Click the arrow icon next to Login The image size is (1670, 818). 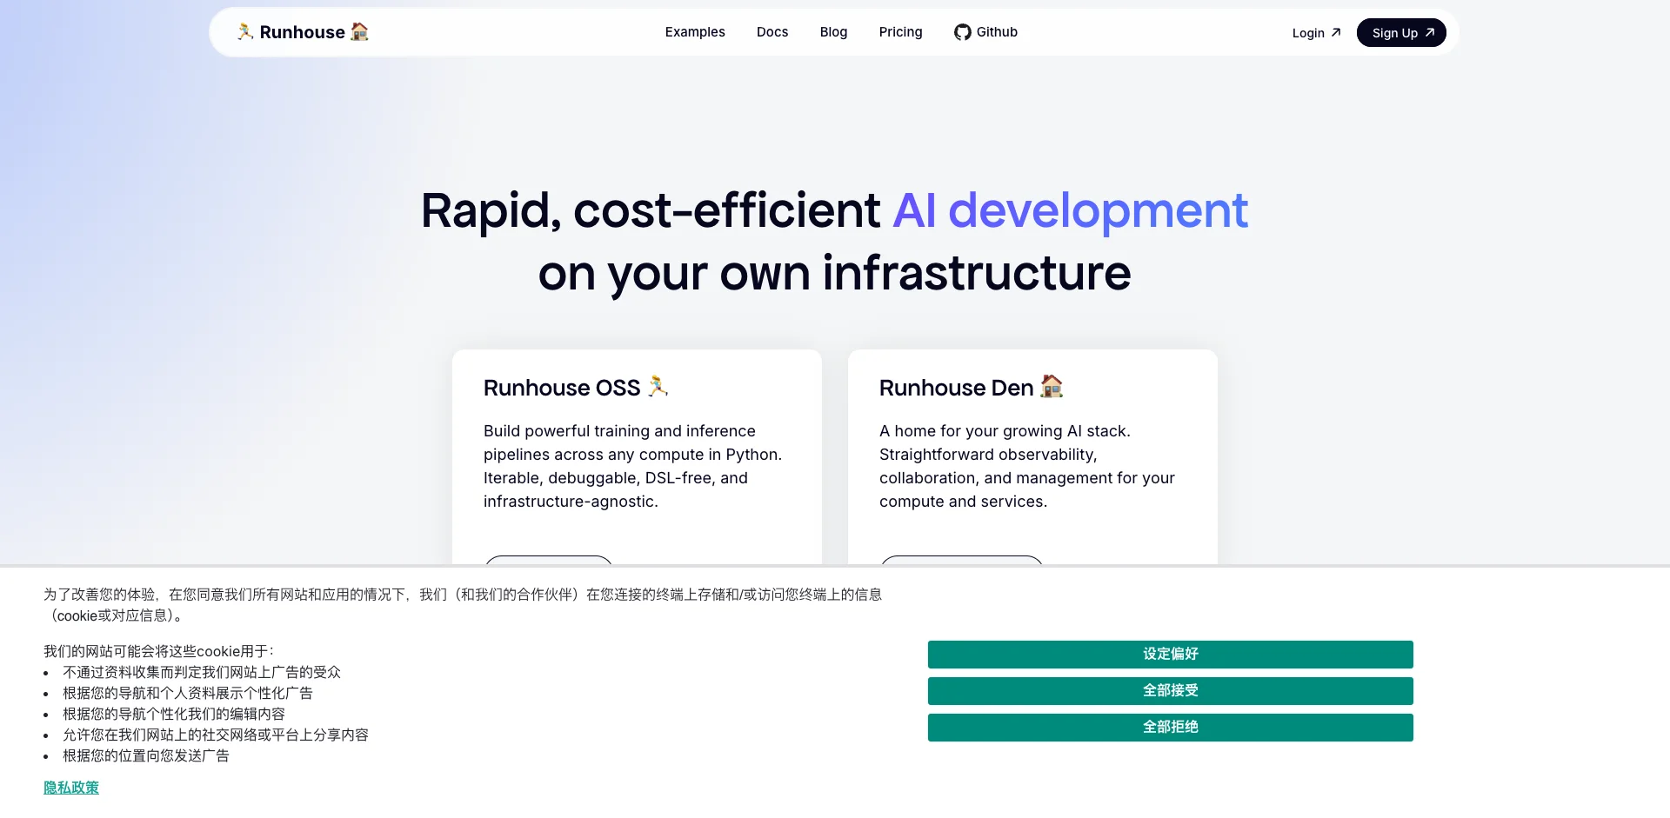[1336, 32]
